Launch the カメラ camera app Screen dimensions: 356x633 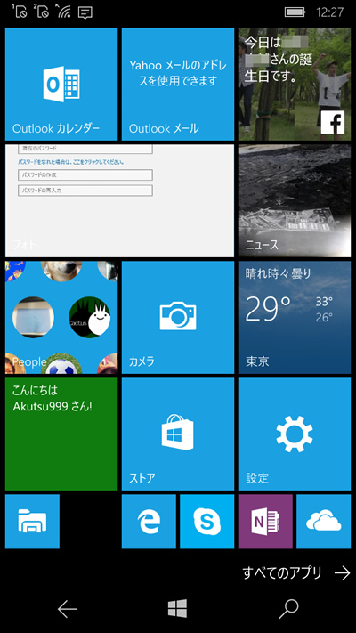point(178,317)
